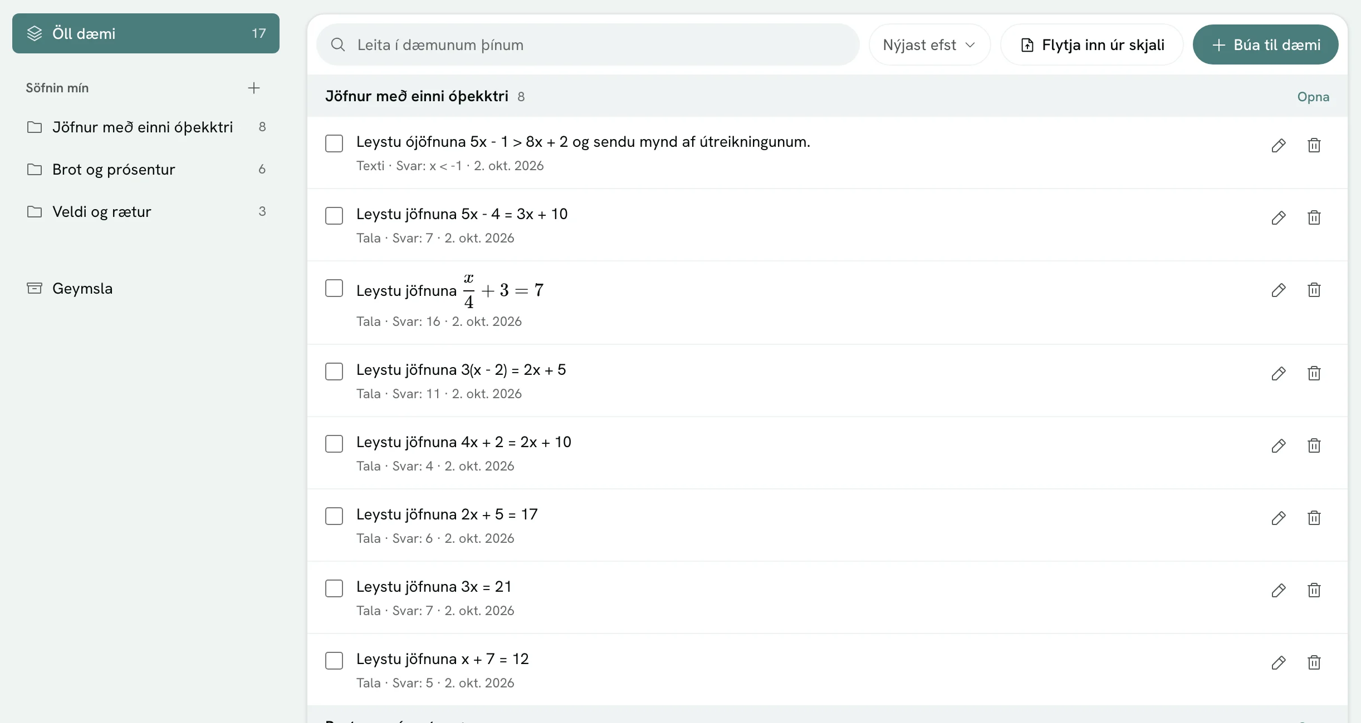
Task: Click pencil icon for inequality problem
Action: (1279, 145)
